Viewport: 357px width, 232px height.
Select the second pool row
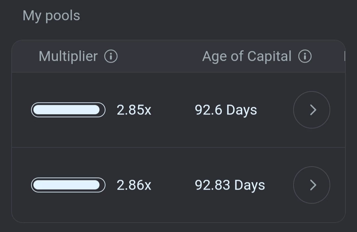click(x=178, y=185)
